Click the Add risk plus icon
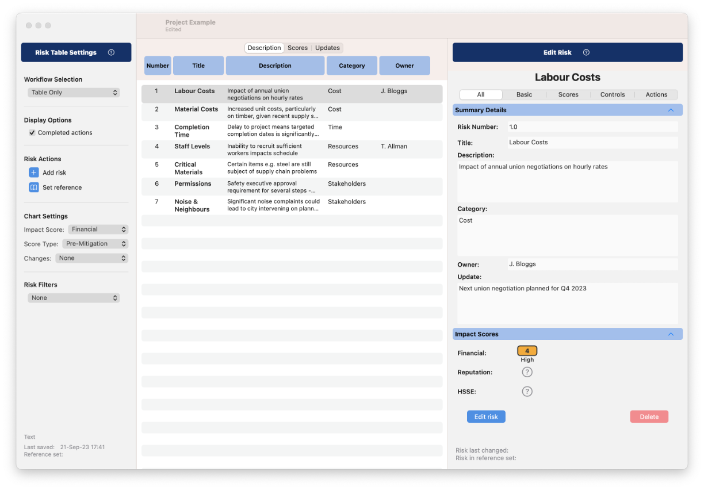This screenshot has width=704, height=490. tap(34, 173)
